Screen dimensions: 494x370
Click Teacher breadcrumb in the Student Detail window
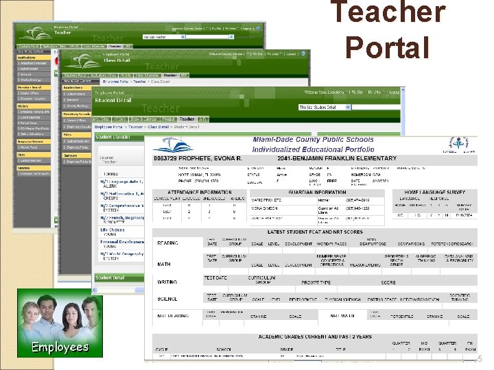[x=135, y=127]
